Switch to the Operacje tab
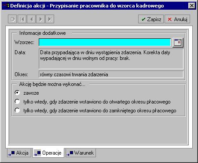 pos(48,153)
